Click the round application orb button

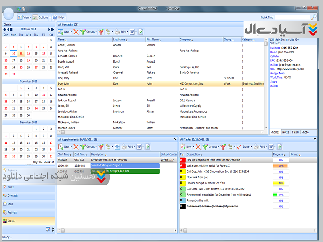click(x=8, y=15)
